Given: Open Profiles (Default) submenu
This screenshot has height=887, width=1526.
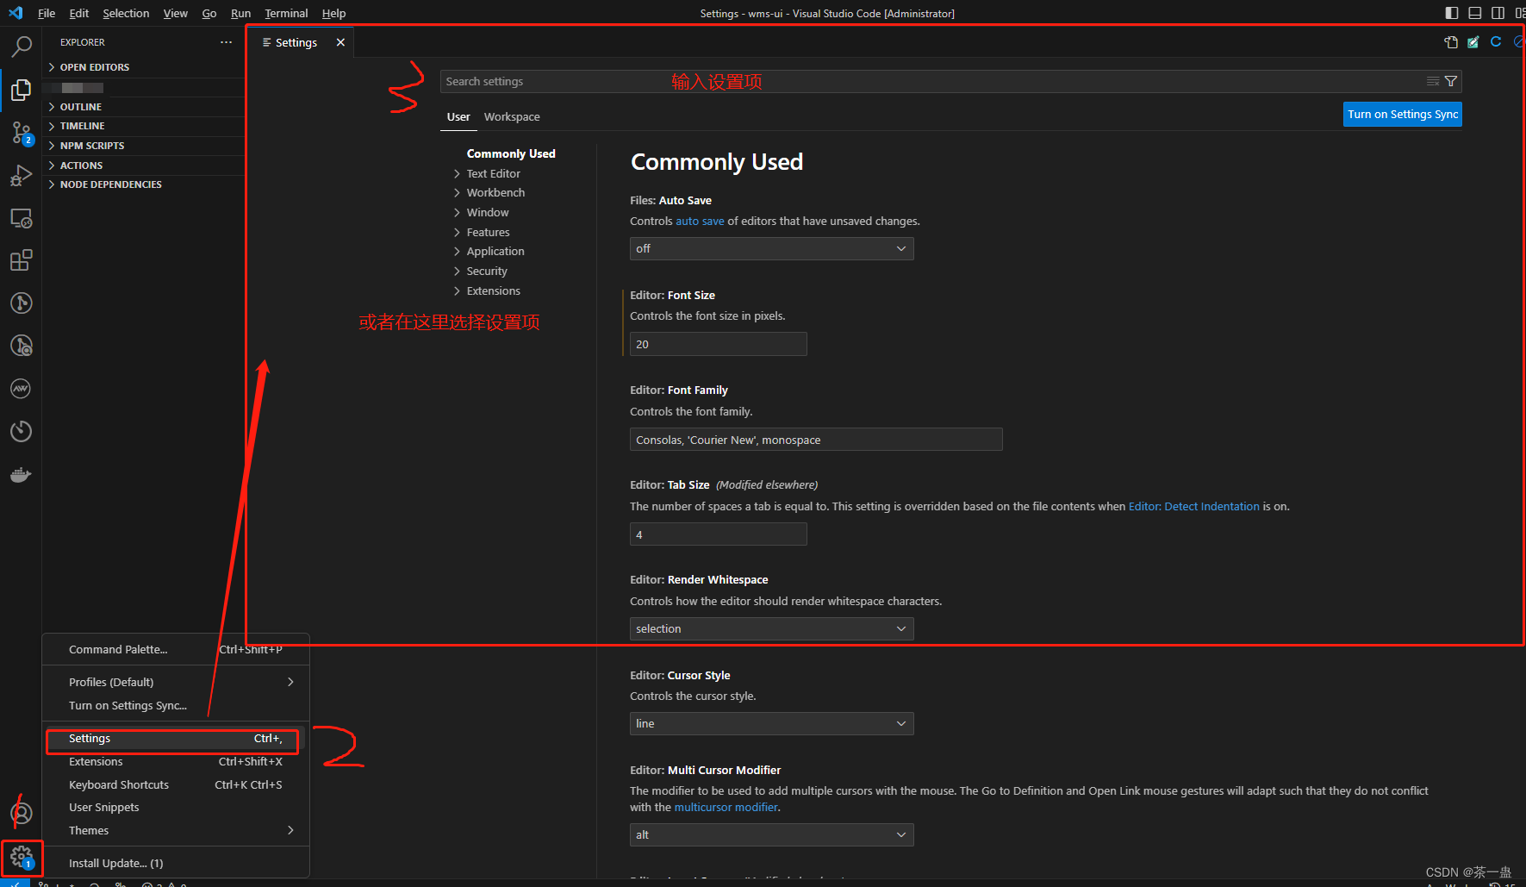Looking at the screenshot, I should [x=176, y=683].
